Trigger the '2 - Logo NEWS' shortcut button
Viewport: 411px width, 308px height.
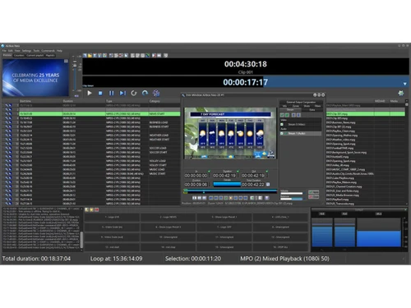coord(168,217)
